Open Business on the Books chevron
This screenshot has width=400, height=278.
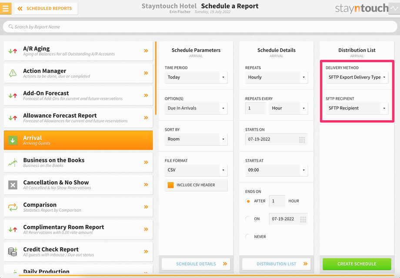[146, 162]
